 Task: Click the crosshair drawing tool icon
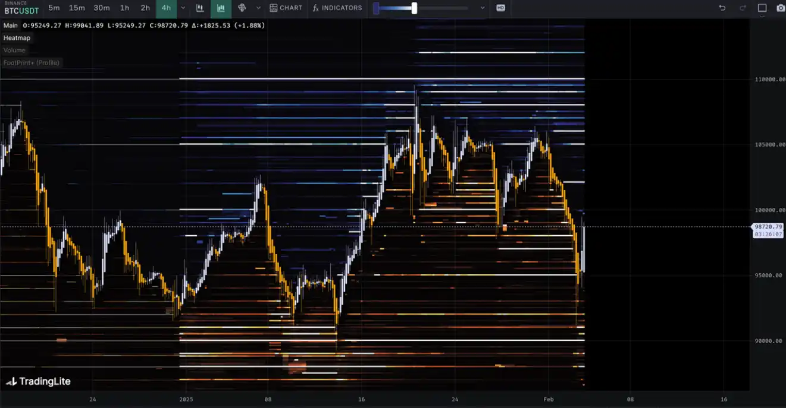pyautogui.click(x=242, y=8)
